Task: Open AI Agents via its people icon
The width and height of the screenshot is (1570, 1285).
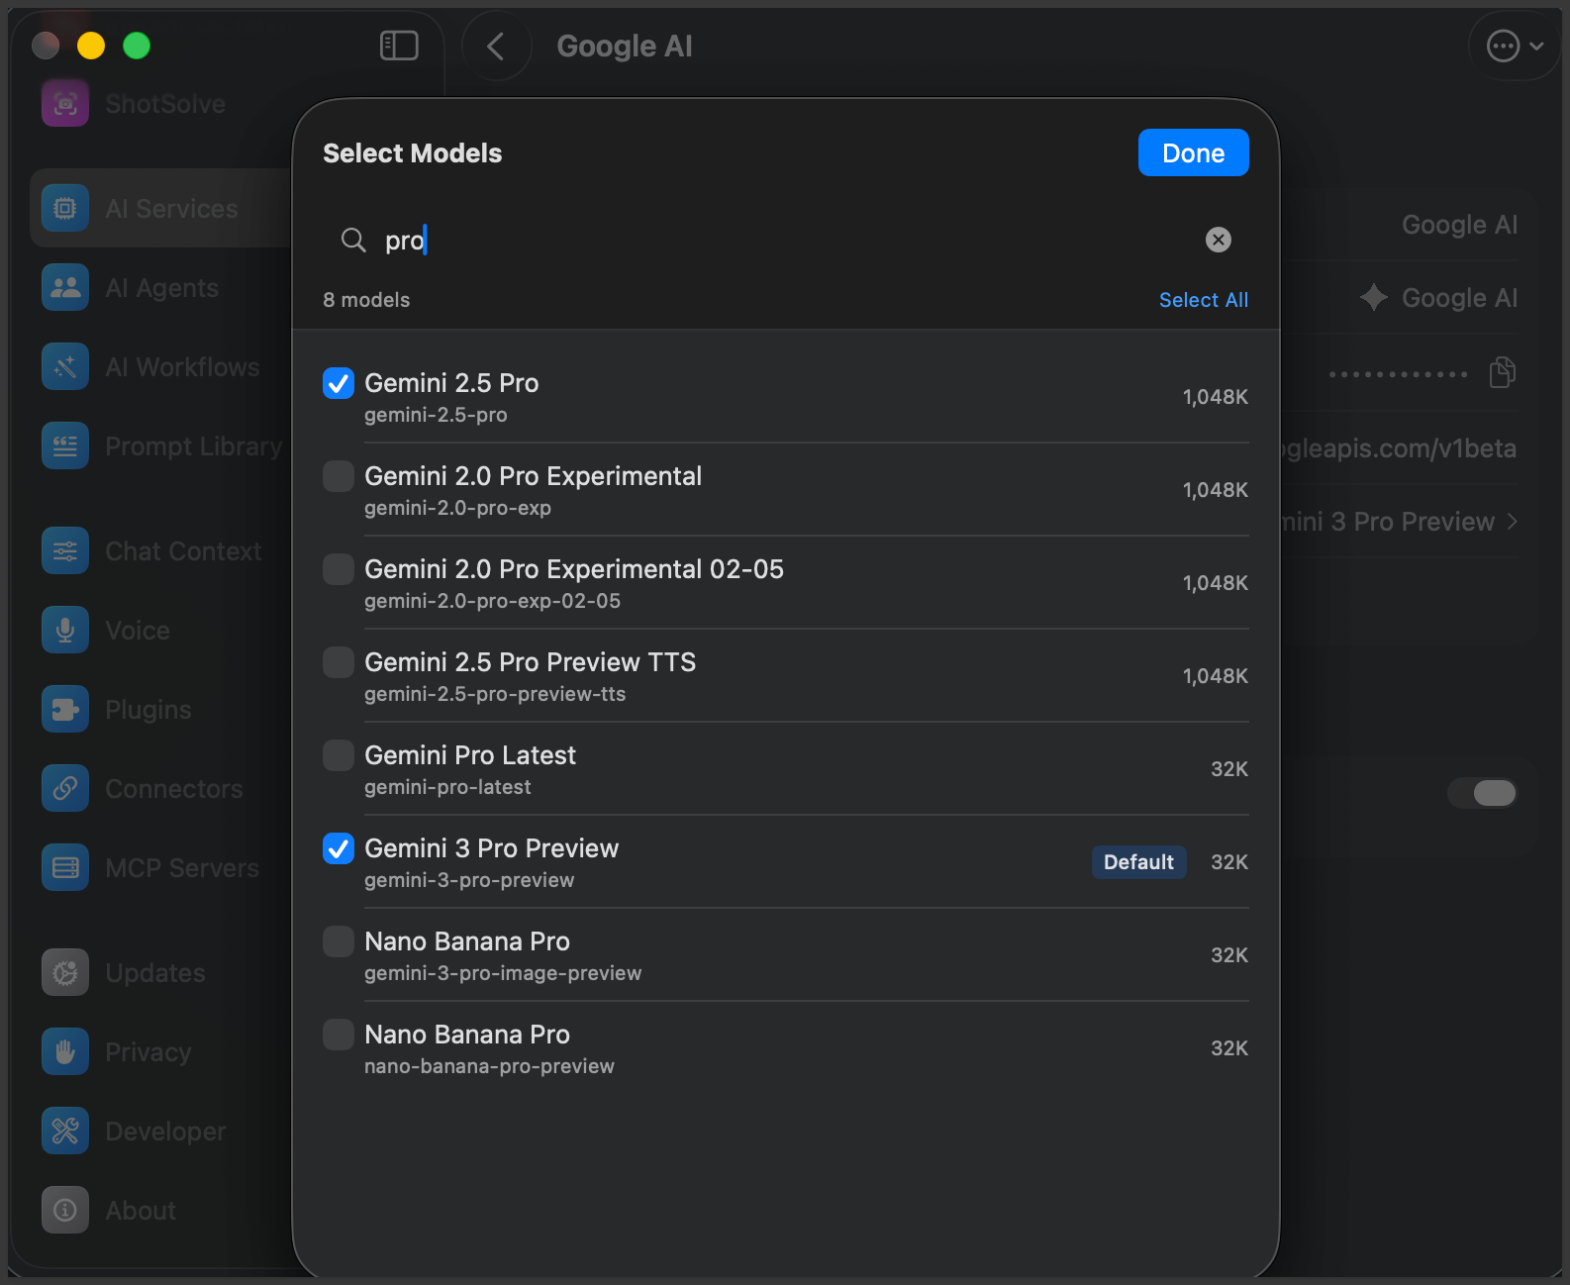Action: (x=65, y=287)
